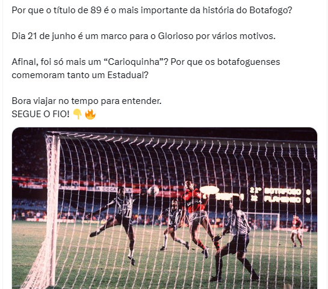Click the word 'Botafogo' in first line
This screenshot has width=328, height=289.
click(268, 10)
